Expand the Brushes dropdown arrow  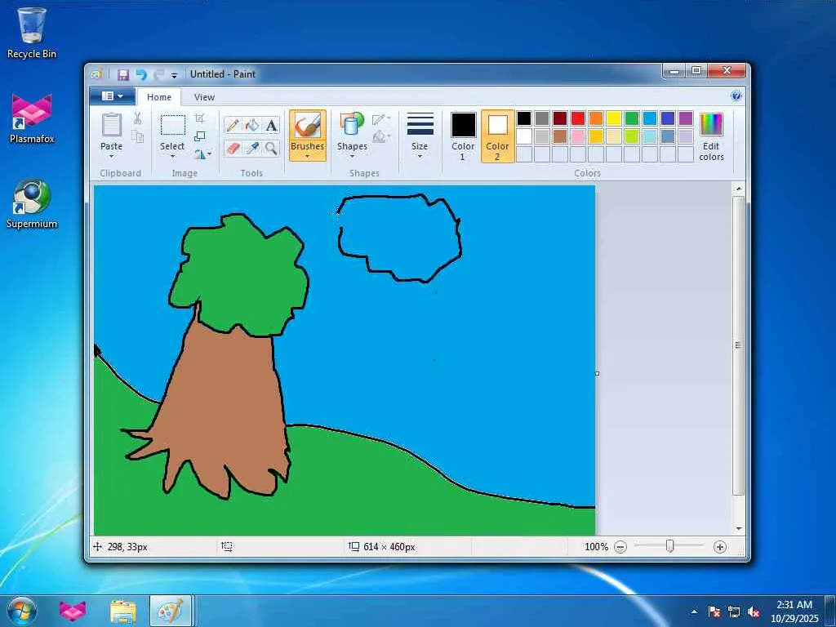tap(308, 157)
